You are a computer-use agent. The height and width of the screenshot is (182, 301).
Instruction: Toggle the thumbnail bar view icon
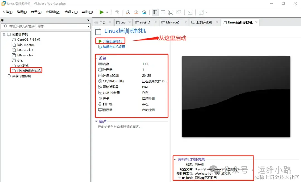(163, 12)
